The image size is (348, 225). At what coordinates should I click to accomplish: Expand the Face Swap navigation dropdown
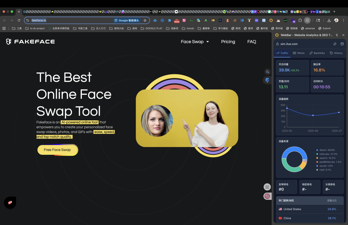[195, 42]
